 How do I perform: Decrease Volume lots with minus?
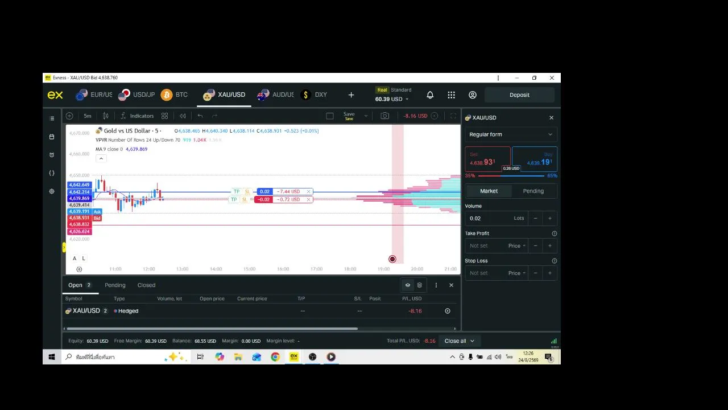[535, 218]
